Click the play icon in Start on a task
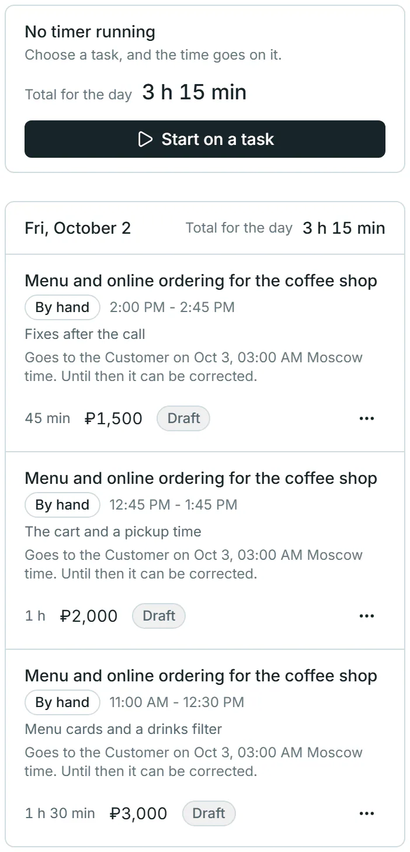 [145, 139]
